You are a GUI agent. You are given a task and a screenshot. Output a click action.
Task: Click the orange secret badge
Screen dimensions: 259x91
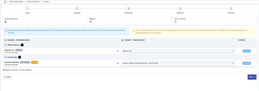[x=34, y=62]
